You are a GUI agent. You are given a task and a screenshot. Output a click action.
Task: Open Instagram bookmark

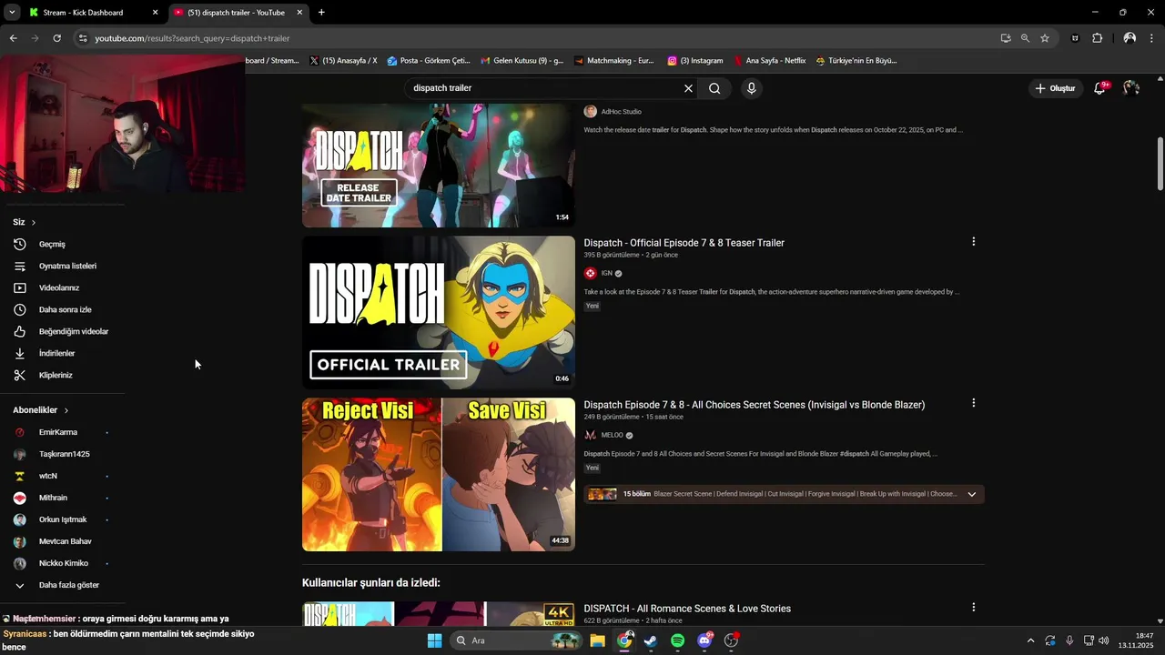[695, 61]
